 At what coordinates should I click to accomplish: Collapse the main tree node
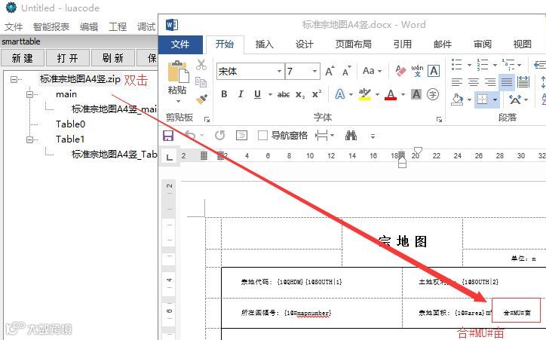point(30,94)
